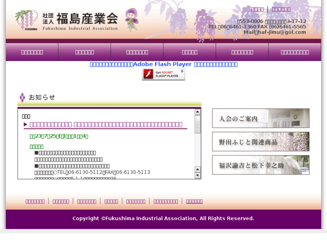Click the お知らせ section heading

[42, 98]
